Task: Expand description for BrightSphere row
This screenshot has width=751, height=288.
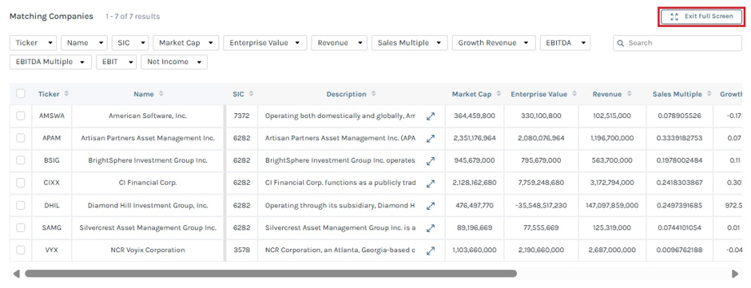Action: point(431,160)
